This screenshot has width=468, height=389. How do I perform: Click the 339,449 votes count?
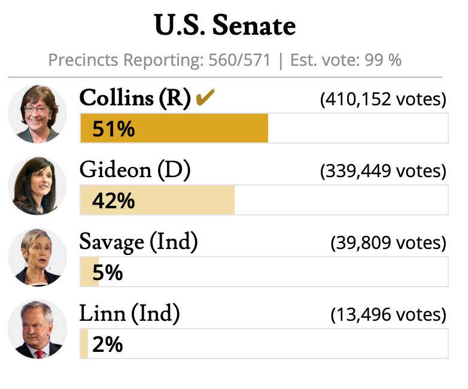[x=383, y=172]
